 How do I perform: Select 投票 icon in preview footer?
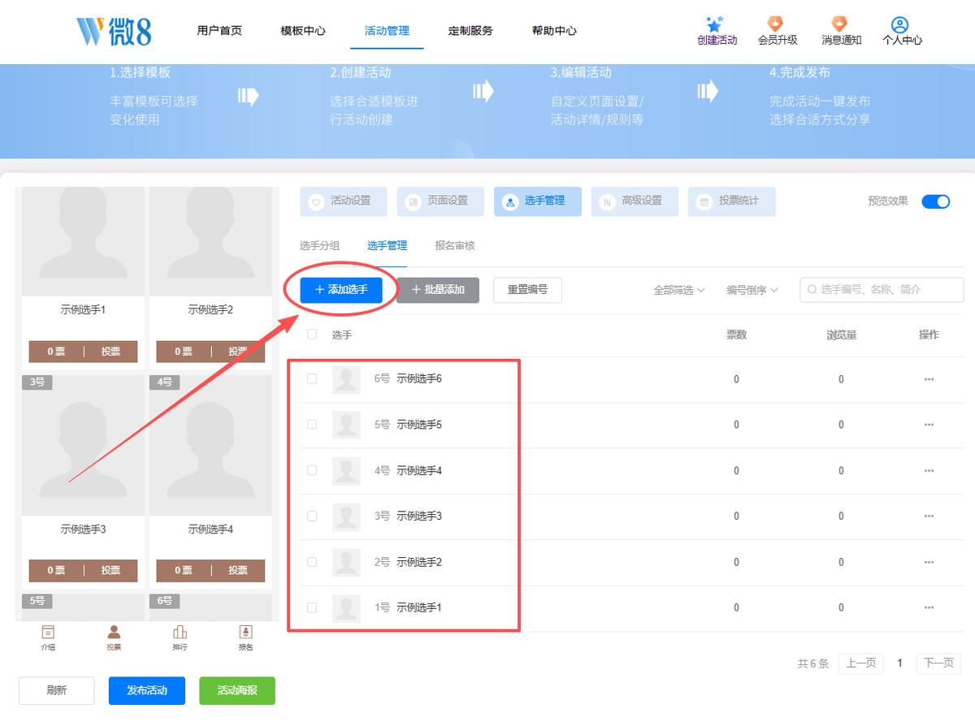[x=114, y=632]
